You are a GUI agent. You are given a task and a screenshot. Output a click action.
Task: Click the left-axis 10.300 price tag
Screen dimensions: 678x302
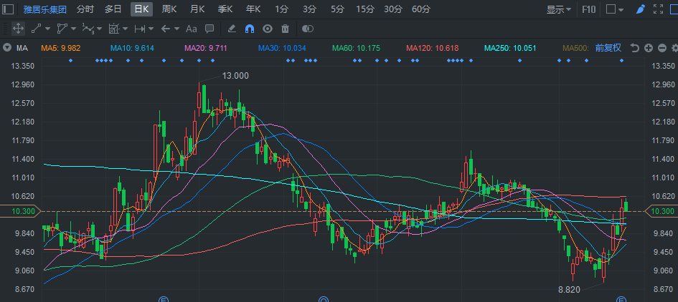pyautogui.click(x=20, y=211)
